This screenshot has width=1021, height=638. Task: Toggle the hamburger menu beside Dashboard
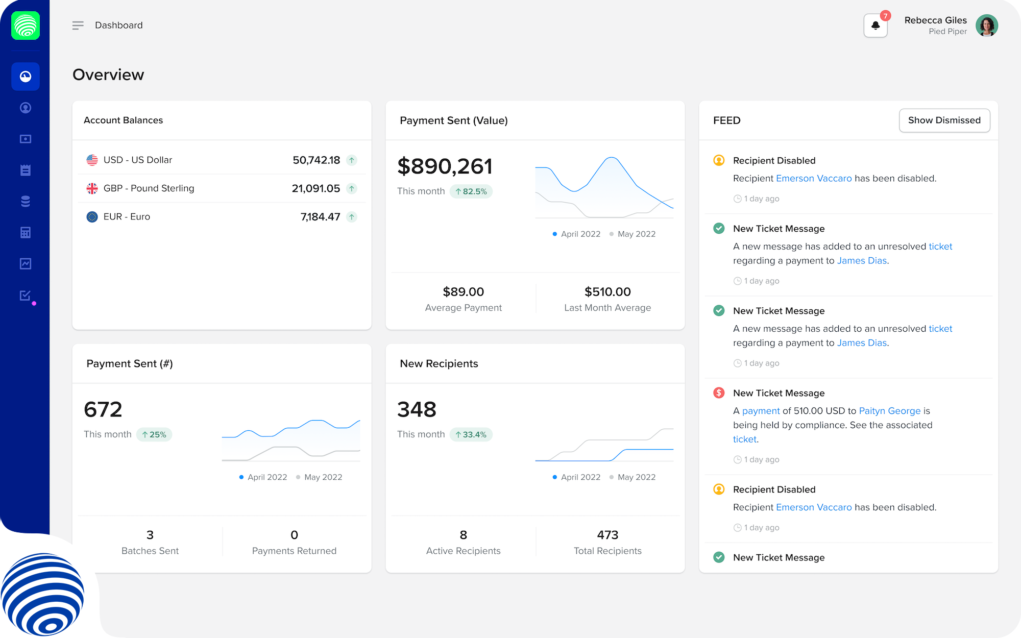coord(78,26)
